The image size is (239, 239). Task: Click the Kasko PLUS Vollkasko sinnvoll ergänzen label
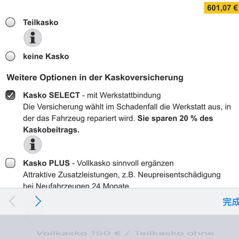pyautogui.click(x=99, y=163)
